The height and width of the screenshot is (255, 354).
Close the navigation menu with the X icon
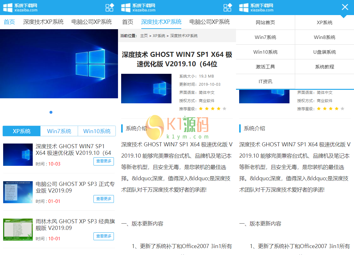point(345,7)
